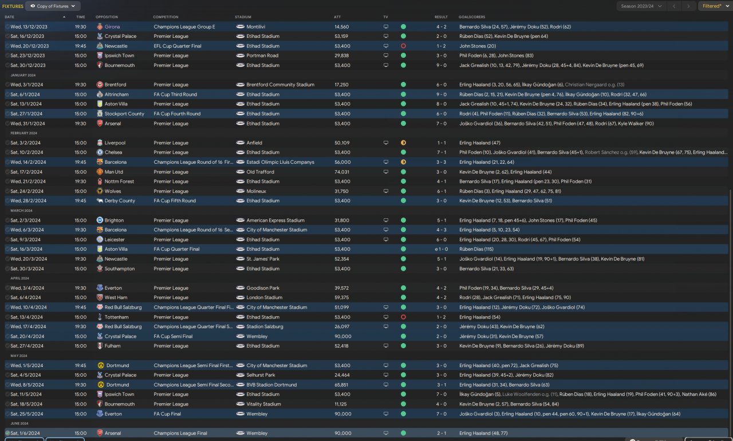This screenshot has width=733, height=441.
Task: Click the stadium icon beside Goodison Park
Action: tap(241, 288)
